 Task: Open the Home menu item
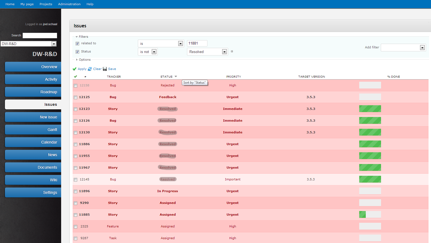click(x=10, y=4)
